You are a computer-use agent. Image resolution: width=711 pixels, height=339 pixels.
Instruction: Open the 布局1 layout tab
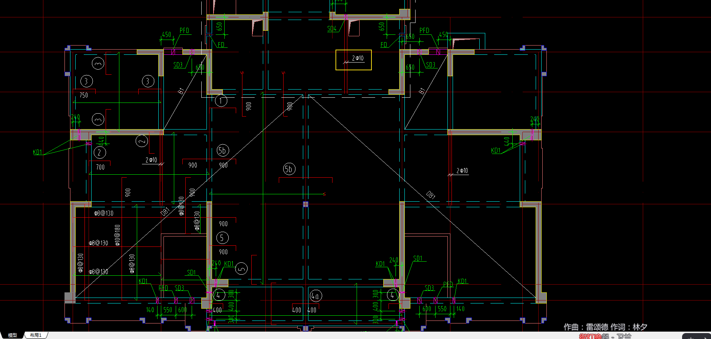coord(36,335)
